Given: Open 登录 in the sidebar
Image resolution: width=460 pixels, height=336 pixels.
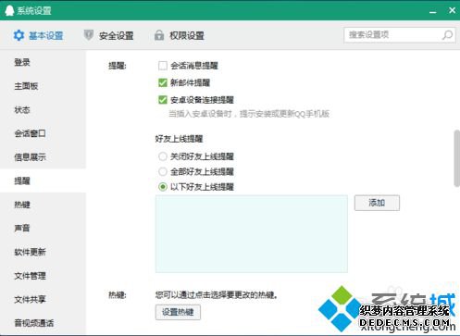Looking at the screenshot, I should click(x=43, y=62).
